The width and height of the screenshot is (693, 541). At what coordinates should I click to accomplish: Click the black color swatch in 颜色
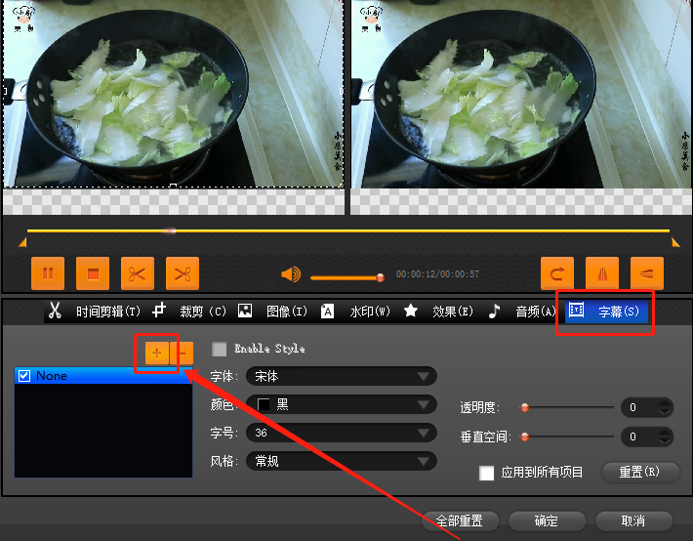pyautogui.click(x=264, y=404)
